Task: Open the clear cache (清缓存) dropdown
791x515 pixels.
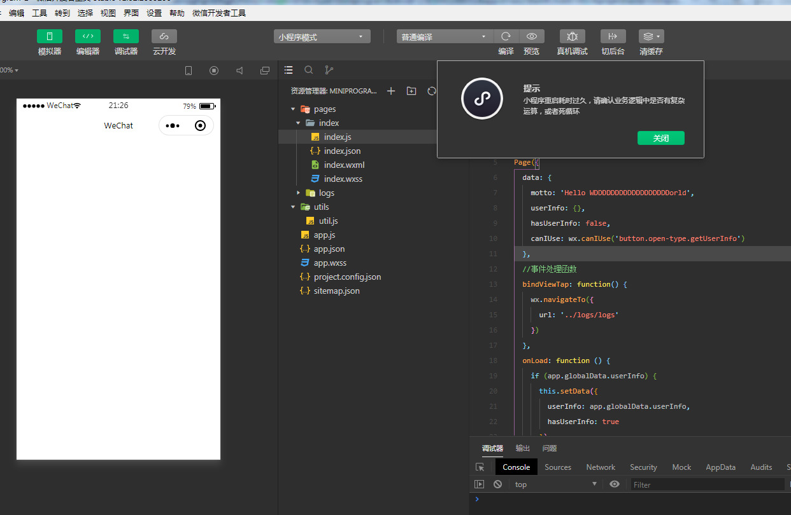Action: (x=652, y=36)
